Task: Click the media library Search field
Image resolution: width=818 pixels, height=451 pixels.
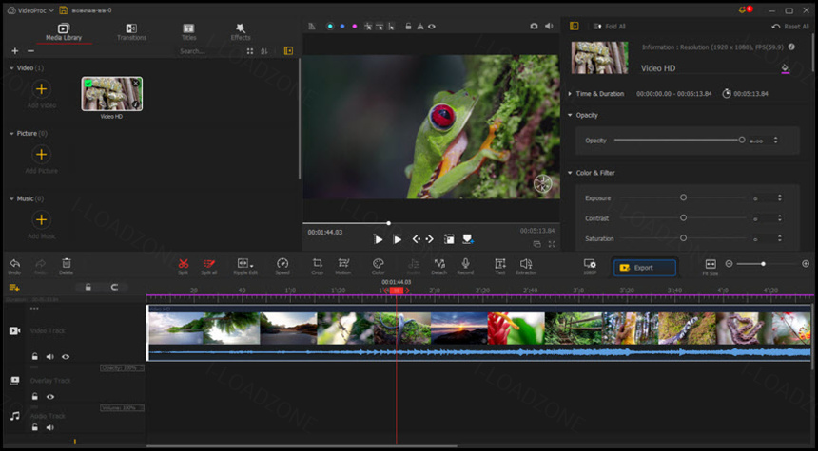Action: click(x=208, y=51)
